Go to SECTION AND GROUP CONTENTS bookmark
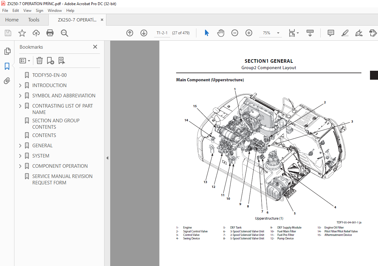This screenshot has height=266, width=378. click(x=56, y=124)
